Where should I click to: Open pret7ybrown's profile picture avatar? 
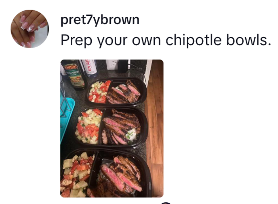[x=30, y=29]
